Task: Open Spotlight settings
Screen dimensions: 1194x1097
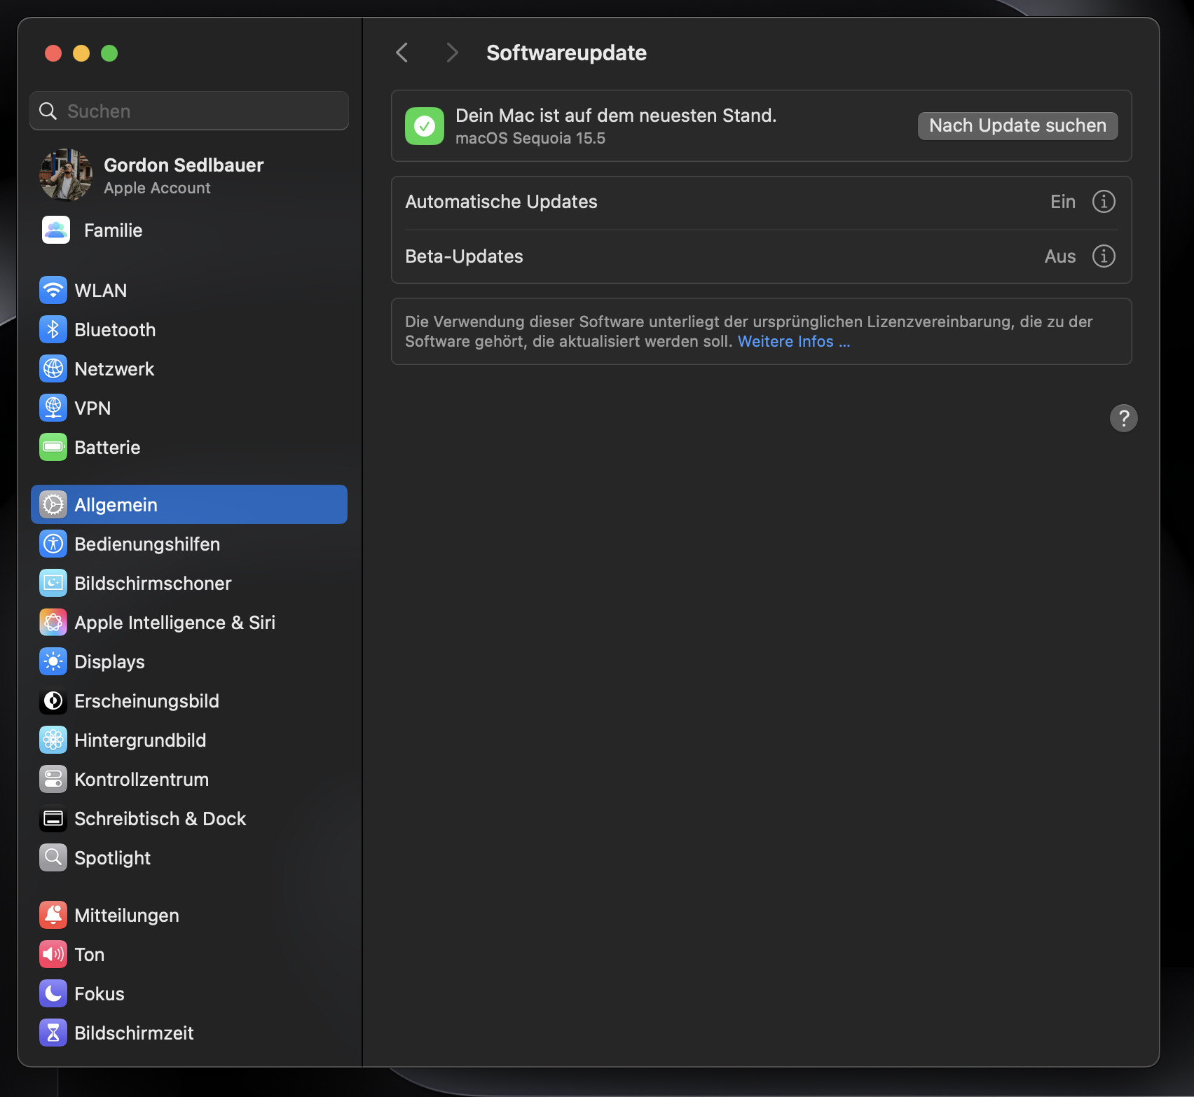Action: pyautogui.click(x=113, y=857)
